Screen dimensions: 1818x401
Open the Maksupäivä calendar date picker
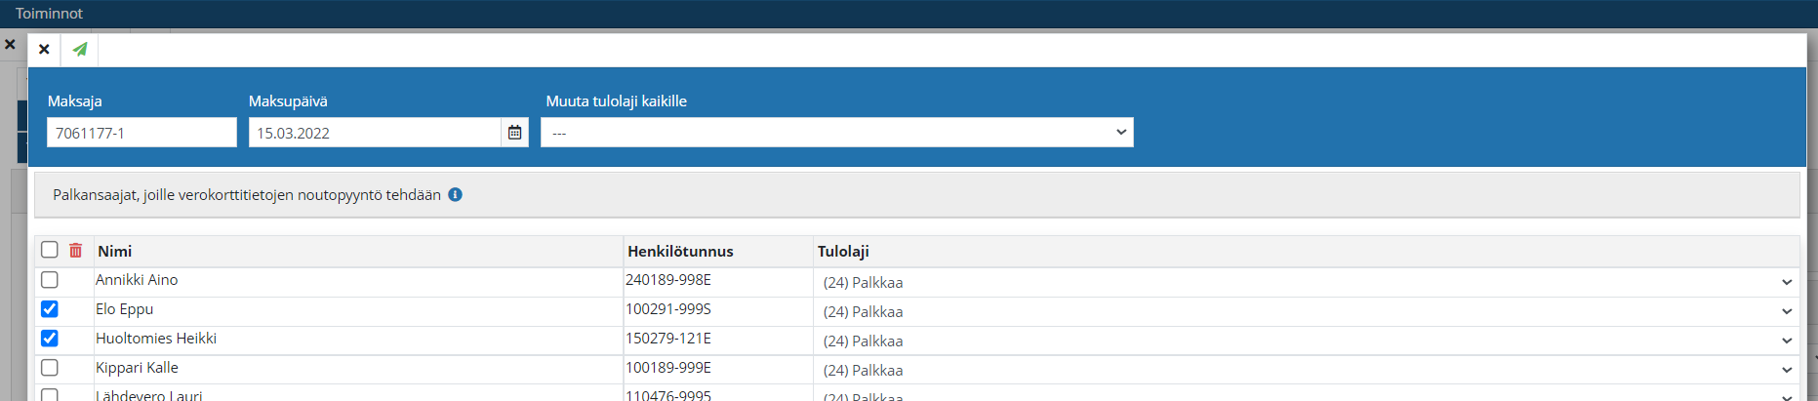tap(514, 133)
